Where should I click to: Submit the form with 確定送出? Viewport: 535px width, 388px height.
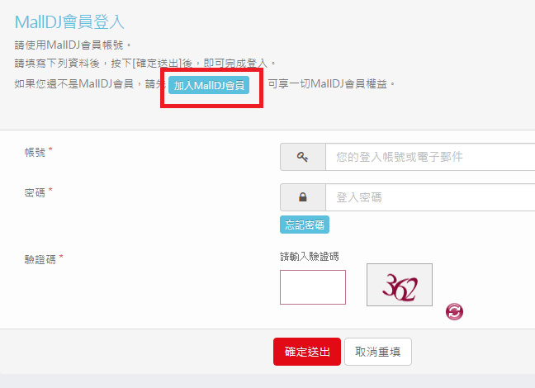(x=307, y=352)
